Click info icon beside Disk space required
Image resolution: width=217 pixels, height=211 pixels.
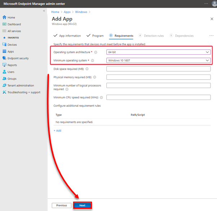pos(87,69)
